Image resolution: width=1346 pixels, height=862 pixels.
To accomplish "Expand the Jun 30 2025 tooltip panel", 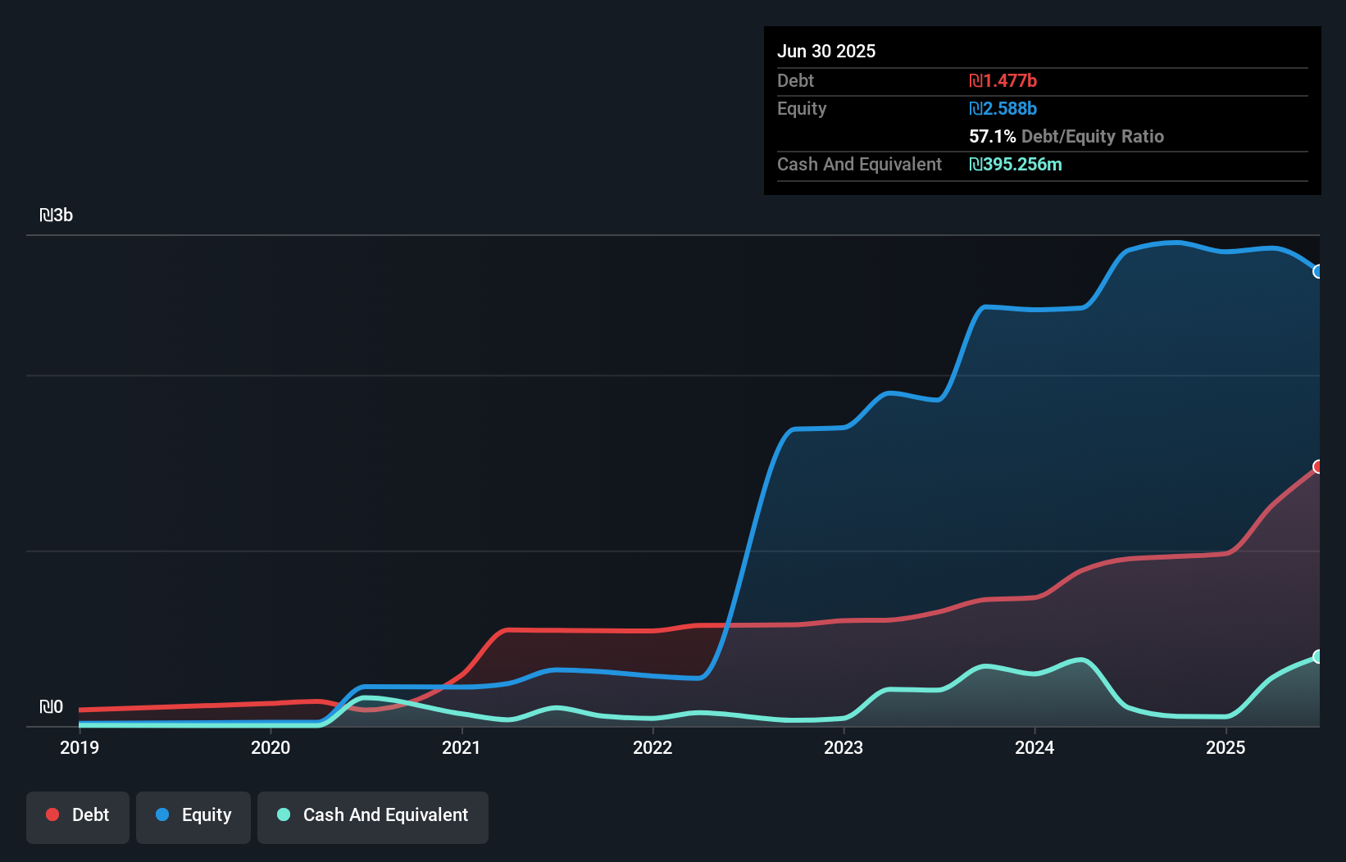I will [x=826, y=51].
